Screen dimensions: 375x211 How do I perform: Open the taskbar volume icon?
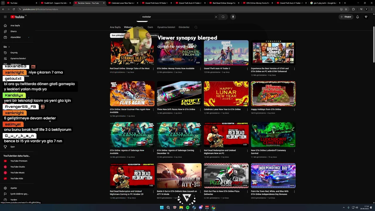click(357, 207)
